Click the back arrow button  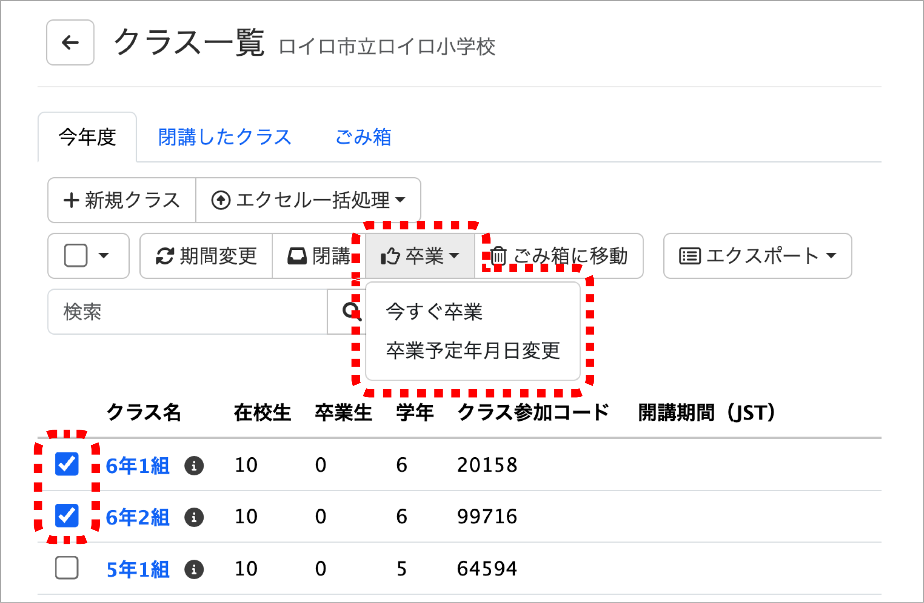coord(70,42)
